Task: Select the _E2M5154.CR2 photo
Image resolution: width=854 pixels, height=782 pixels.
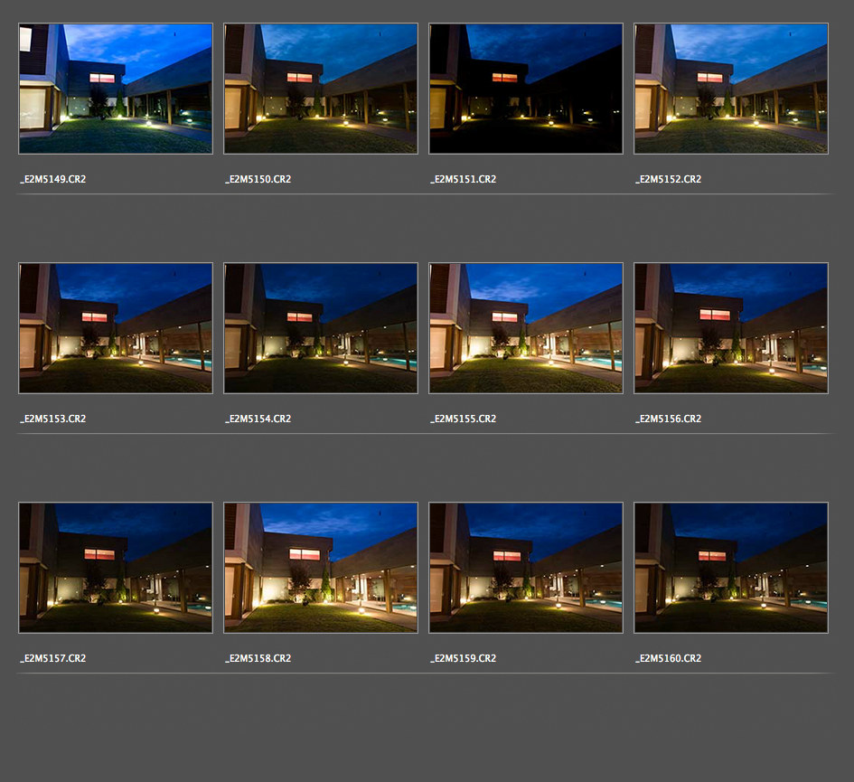Action: click(x=321, y=328)
